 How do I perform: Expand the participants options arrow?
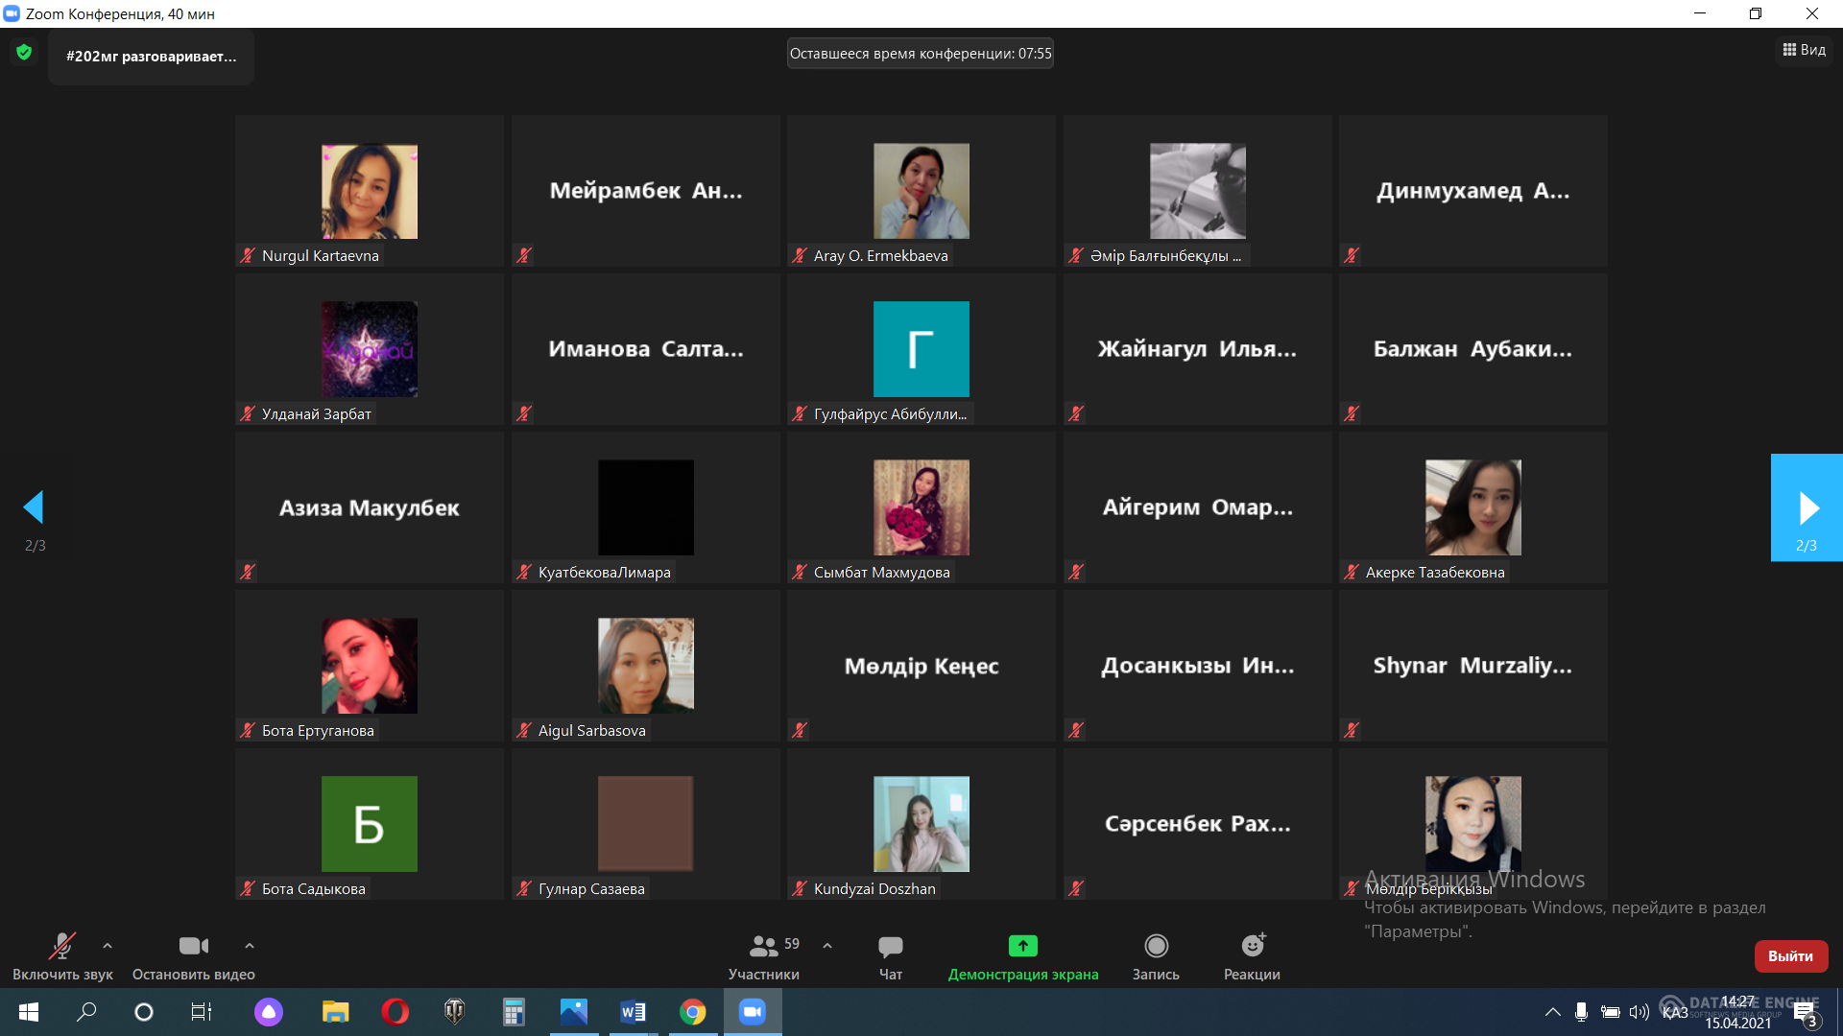827,946
